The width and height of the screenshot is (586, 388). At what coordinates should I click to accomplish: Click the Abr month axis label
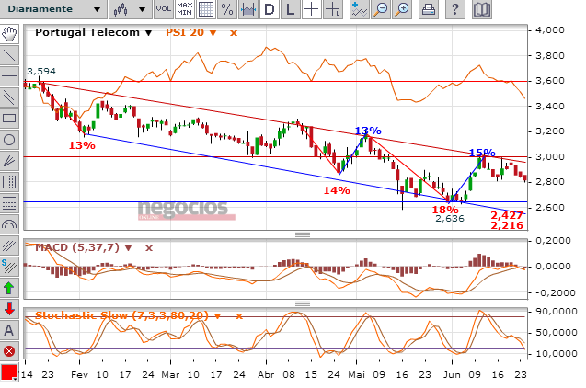266,374
